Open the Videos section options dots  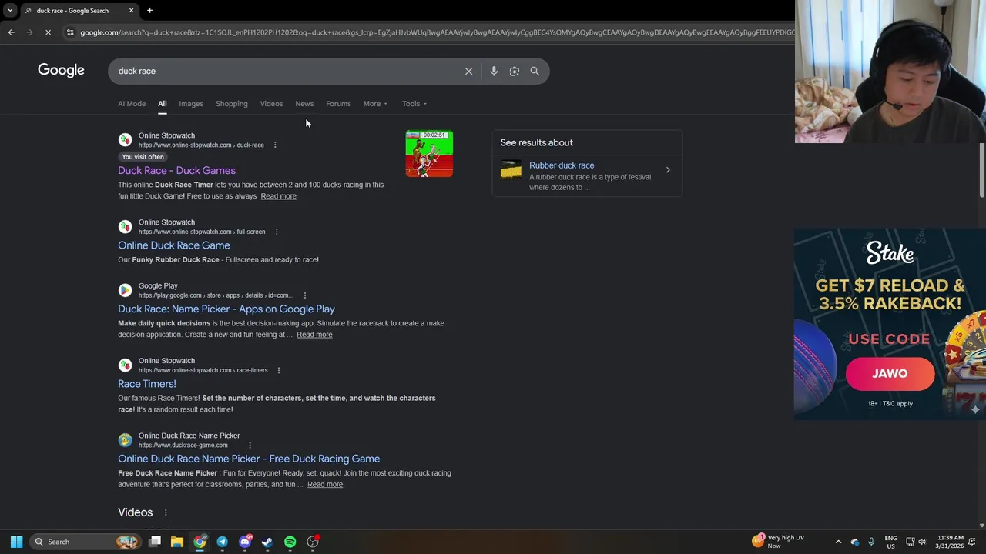pos(165,512)
